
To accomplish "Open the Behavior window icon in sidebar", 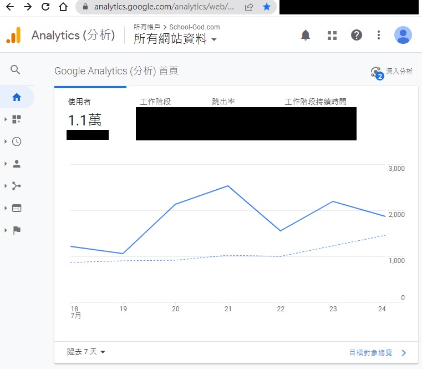I will 17,208.
